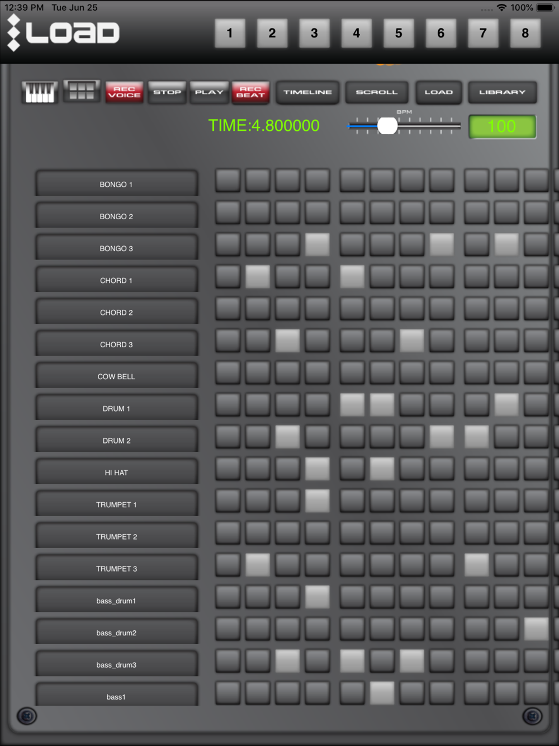Enable the first step of TRUMPET 2

[228, 532]
